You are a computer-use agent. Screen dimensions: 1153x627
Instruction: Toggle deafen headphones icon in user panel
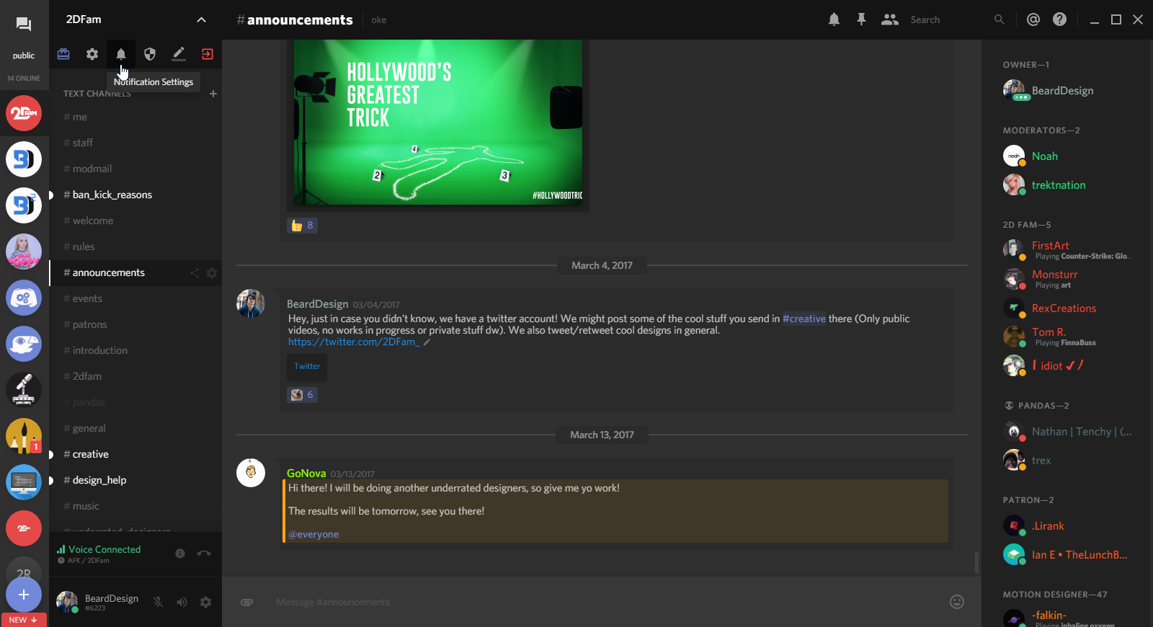click(182, 602)
